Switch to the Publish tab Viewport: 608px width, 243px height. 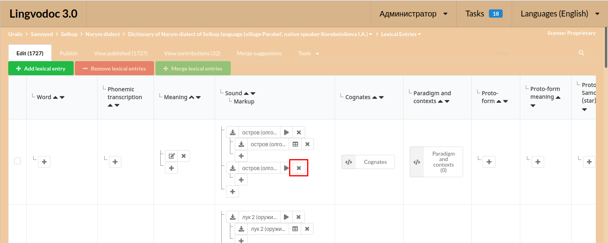pyautogui.click(x=69, y=53)
